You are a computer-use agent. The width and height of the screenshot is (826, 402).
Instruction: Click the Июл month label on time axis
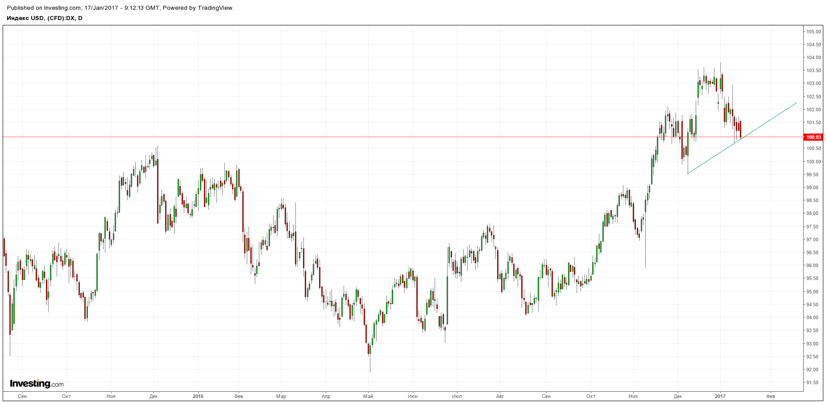click(457, 396)
